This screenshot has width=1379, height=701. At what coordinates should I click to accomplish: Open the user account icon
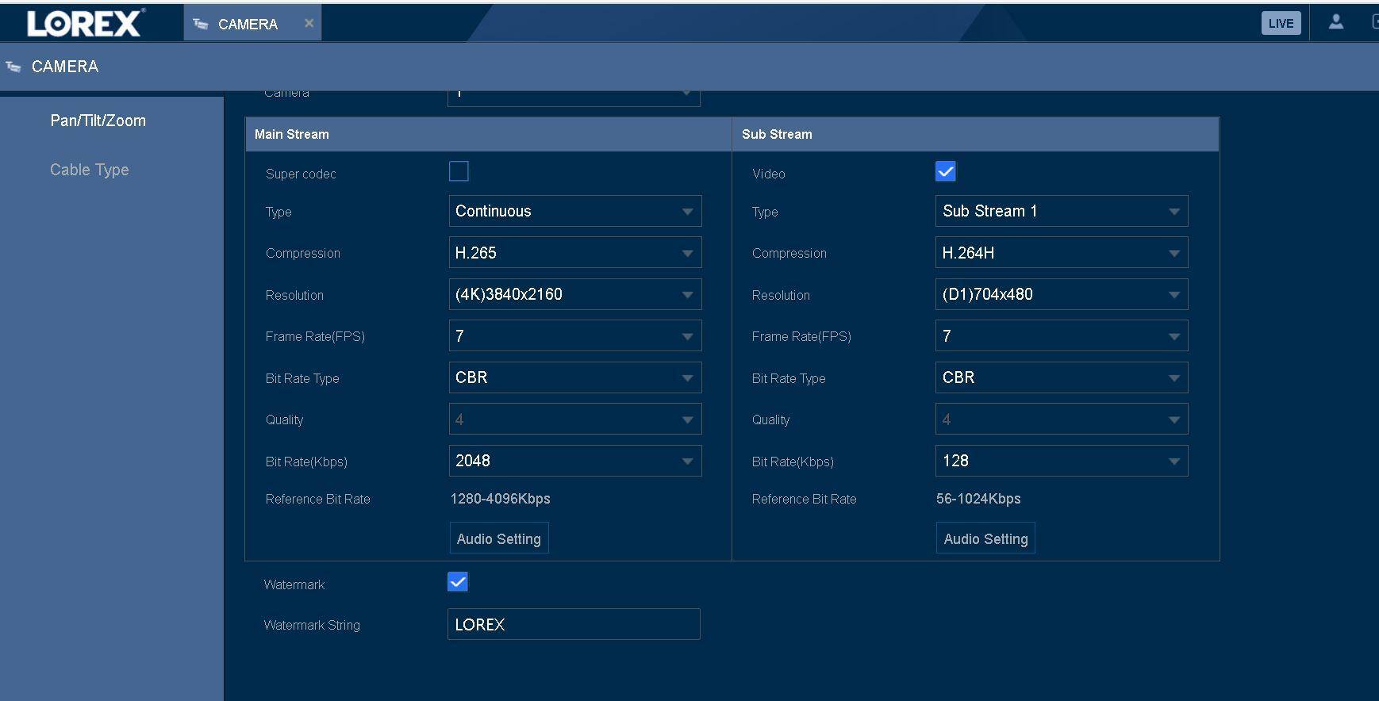(1336, 22)
